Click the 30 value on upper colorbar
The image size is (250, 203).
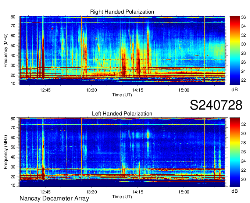click(243, 44)
